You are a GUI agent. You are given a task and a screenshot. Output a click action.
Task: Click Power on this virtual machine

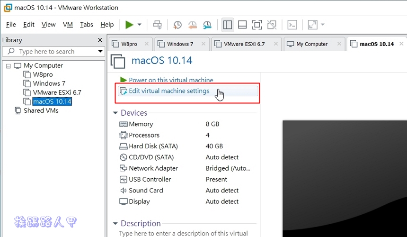click(171, 80)
